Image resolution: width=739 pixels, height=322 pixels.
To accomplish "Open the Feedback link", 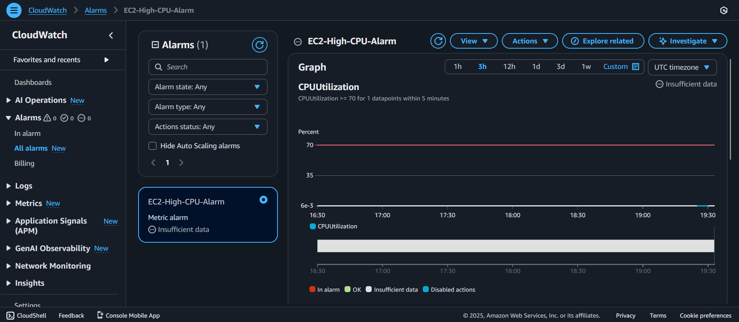I will pyautogui.click(x=71, y=316).
